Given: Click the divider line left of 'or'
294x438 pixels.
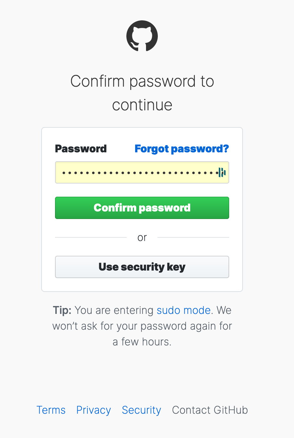Looking at the screenshot, I should 91,237.
